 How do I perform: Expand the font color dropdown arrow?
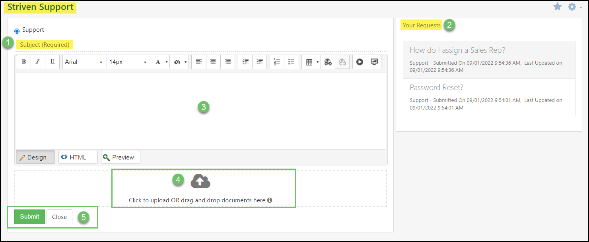[x=166, y=62]
